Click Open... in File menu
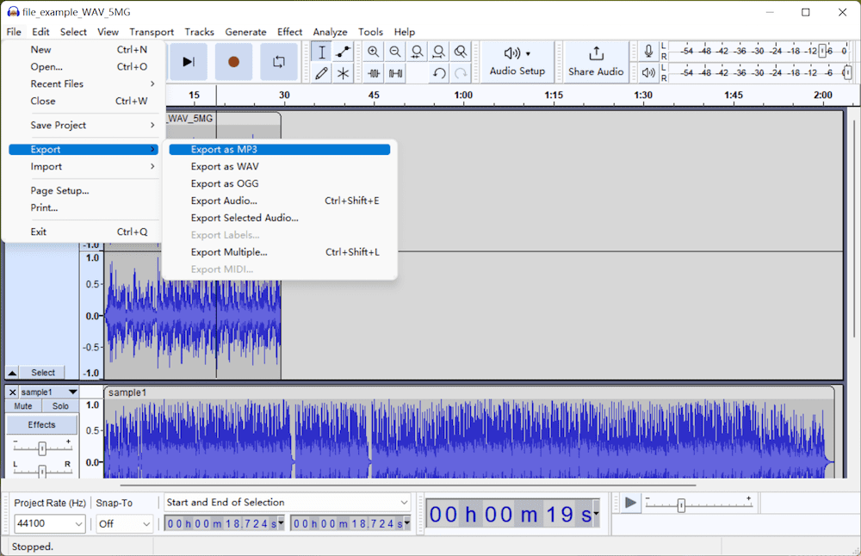Image resolution: width=861 pixels, height=556 pixels. pos(84,66)
